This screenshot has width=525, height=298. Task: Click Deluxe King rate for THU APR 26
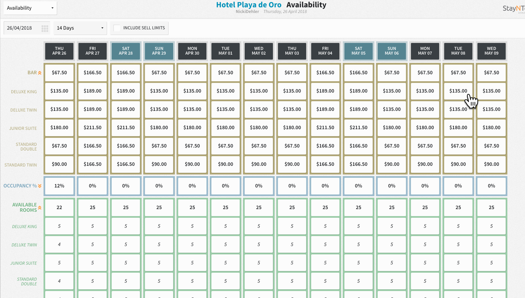click(x=59, y=91)
